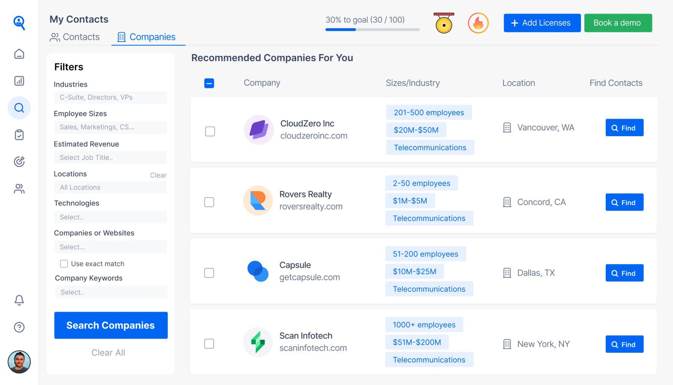Select the Search icon in sidebar

(x=19, y=108)
